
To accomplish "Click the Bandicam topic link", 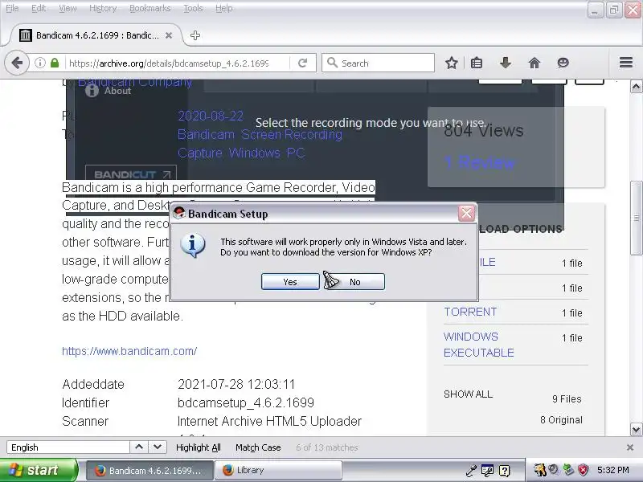I will pyautogui.click(x=206, y=134).
